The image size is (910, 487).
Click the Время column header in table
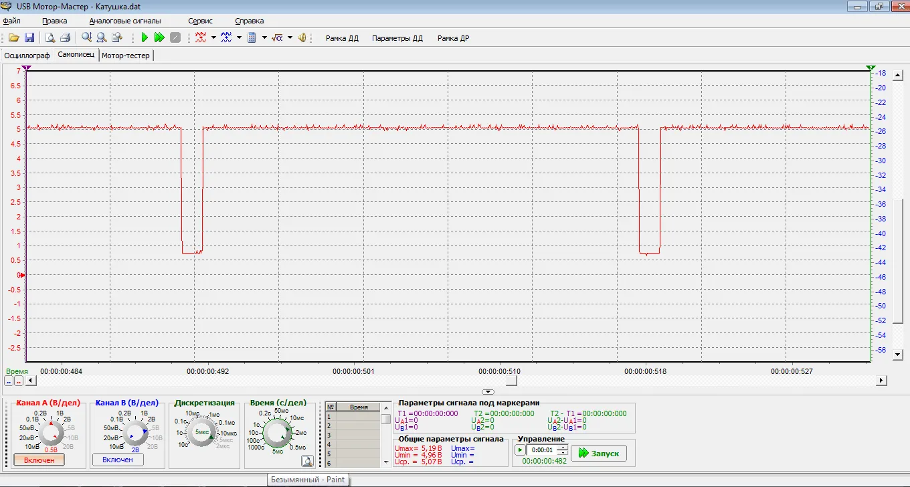359,407
